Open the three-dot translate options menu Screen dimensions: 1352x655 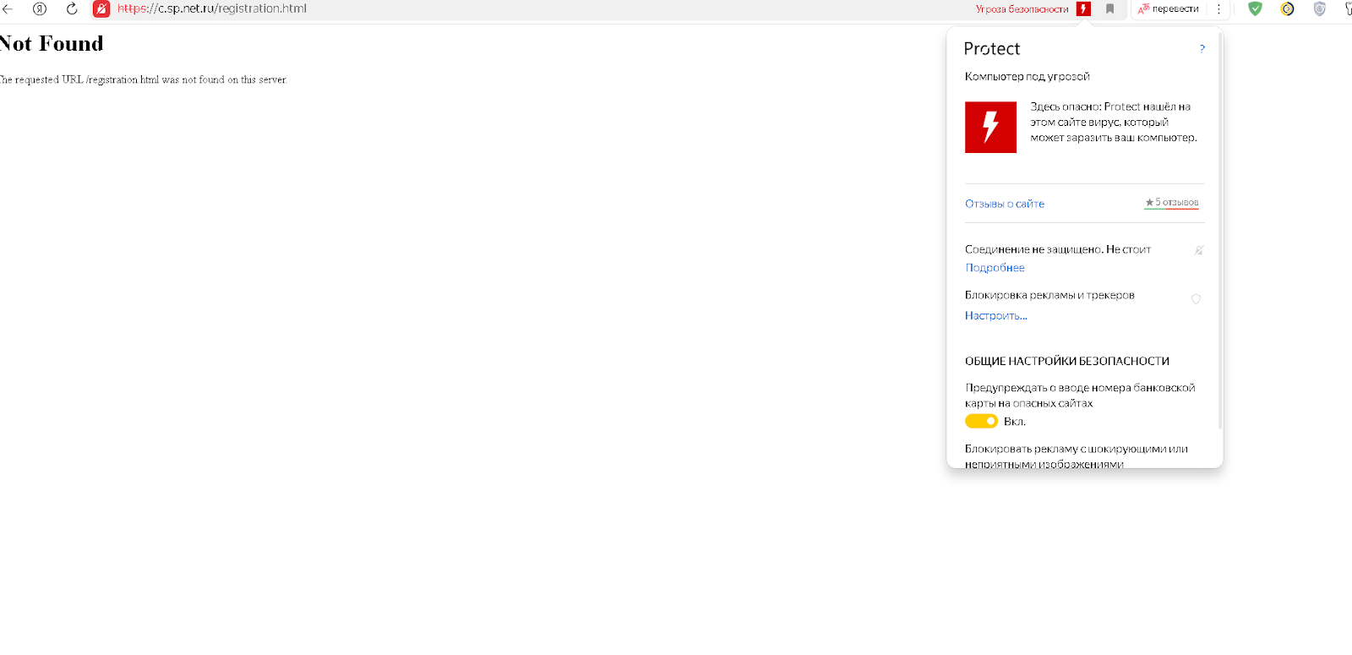[1218, 8]
